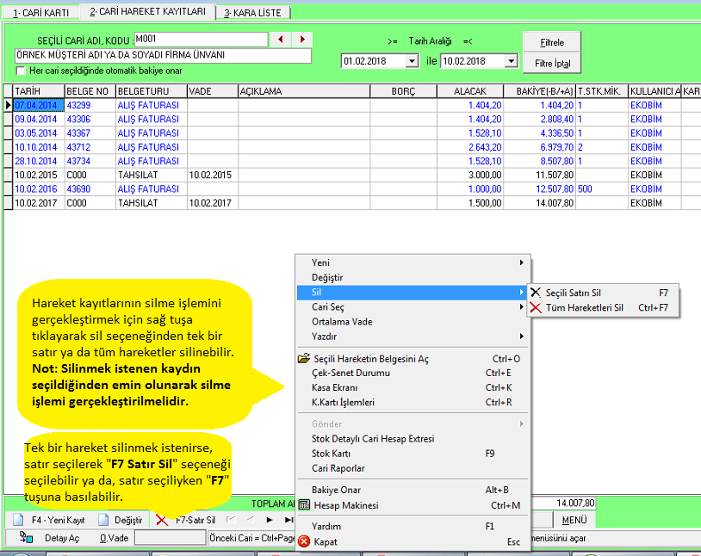Click the ALACAK column header
The height and width of the screenshot is (556, 701).
pos(470,91)
